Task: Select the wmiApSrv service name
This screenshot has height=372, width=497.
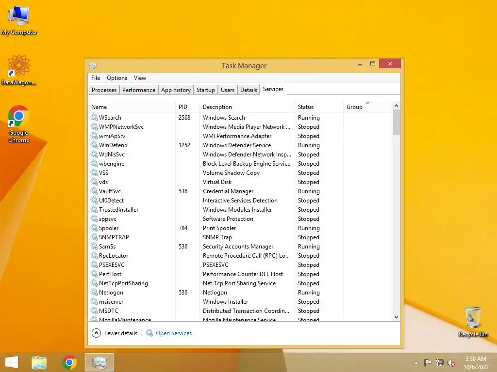Action: tap(112, 136)
